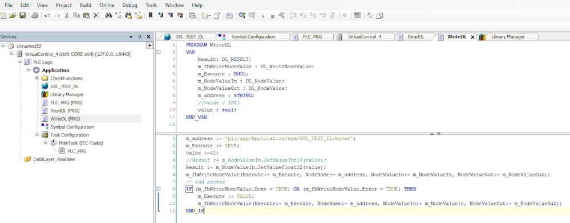Screen dimensions: 570x223
Task: Save the project with the floppy icon
Action: (x=23, y=15)
